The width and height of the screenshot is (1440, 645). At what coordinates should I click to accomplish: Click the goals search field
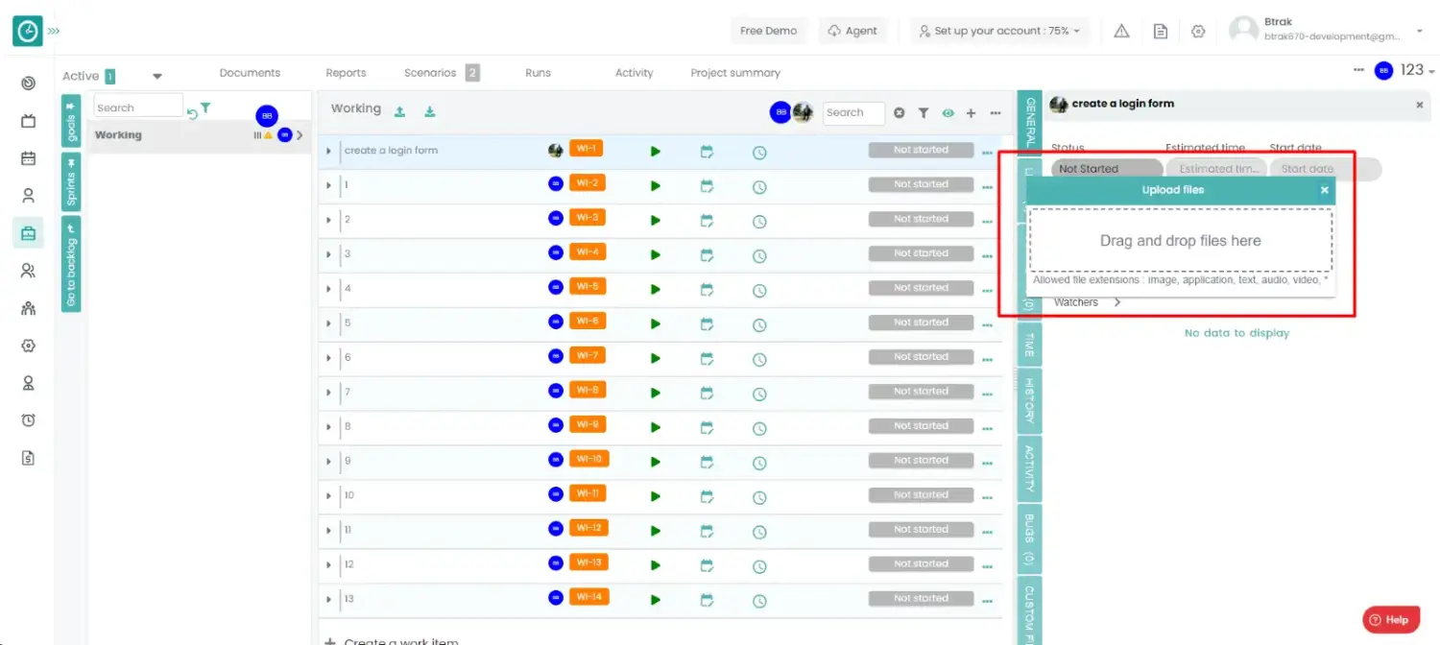click(138, 107)
